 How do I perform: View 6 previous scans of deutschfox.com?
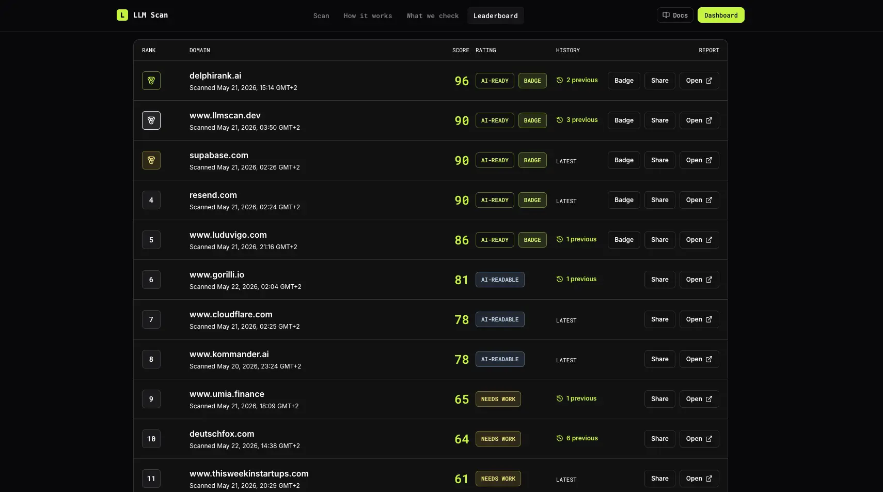coord(577,438)
